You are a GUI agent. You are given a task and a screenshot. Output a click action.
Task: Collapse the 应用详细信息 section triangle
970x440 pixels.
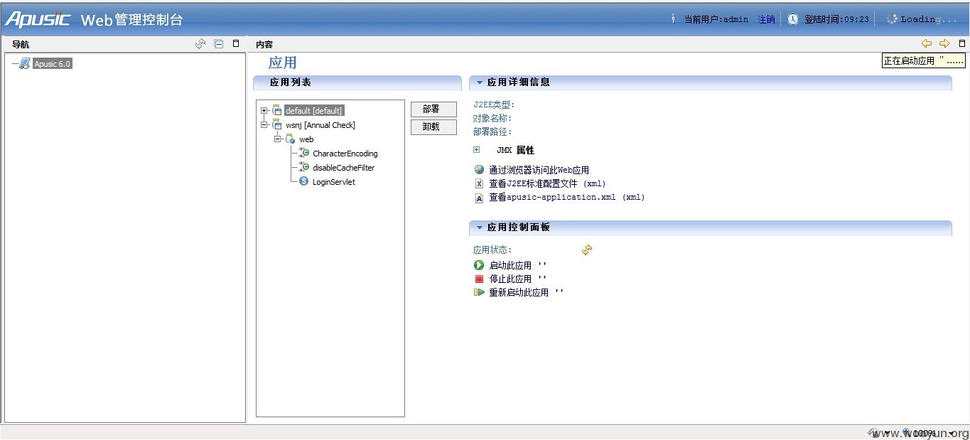(480, 82)
